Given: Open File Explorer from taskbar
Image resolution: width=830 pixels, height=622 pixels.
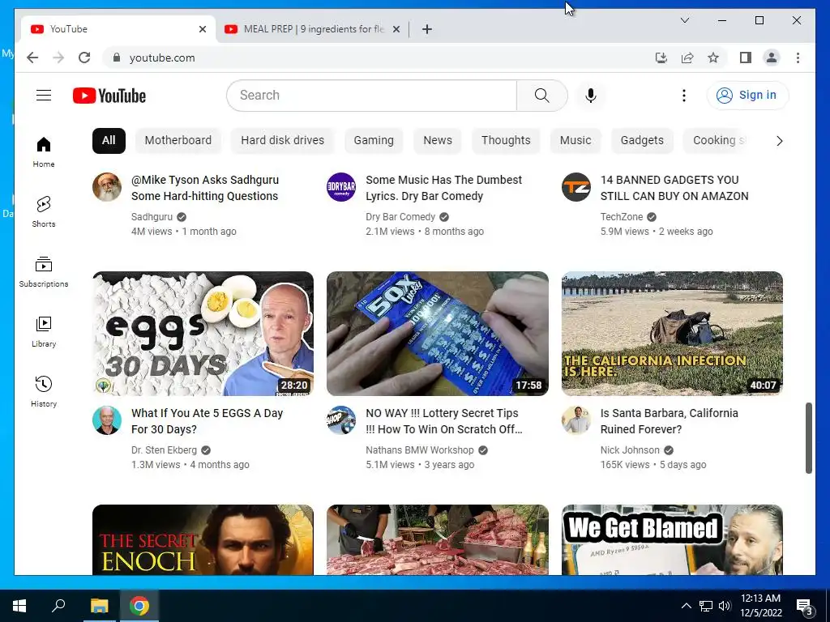Looking at the screenshot, I should pos(99,606).
